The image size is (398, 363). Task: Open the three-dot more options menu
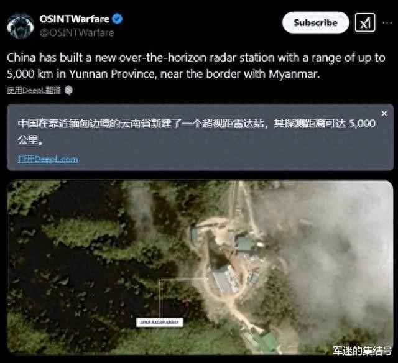(387, 23)
